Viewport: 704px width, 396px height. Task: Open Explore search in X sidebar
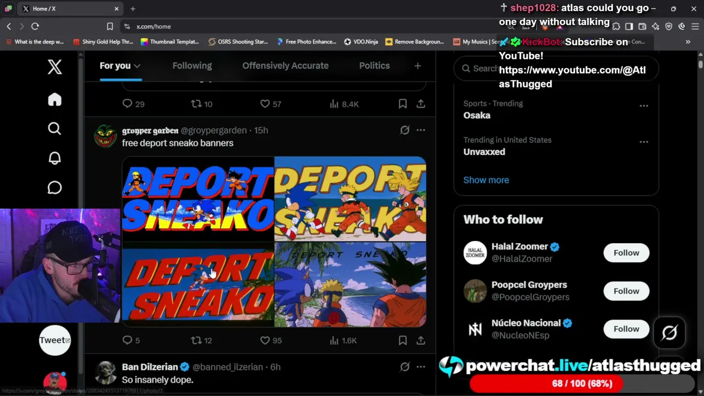54,129
